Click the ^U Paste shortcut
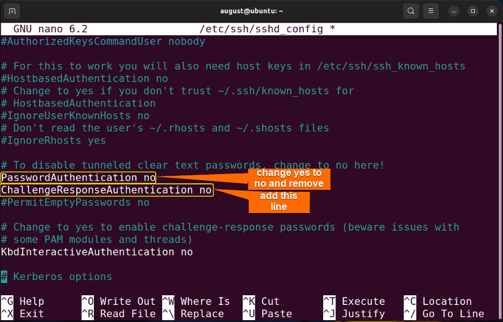The height and width of the screenshot is (322, 503). 268,313
